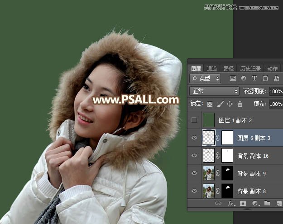Open layer style fx menu
The image size is (283, 224).
(231, 204)
